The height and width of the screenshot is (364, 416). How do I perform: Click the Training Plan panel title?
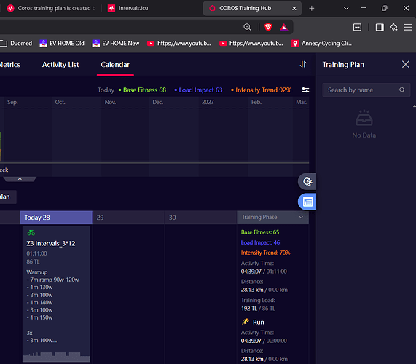click(x=343, y=65)
